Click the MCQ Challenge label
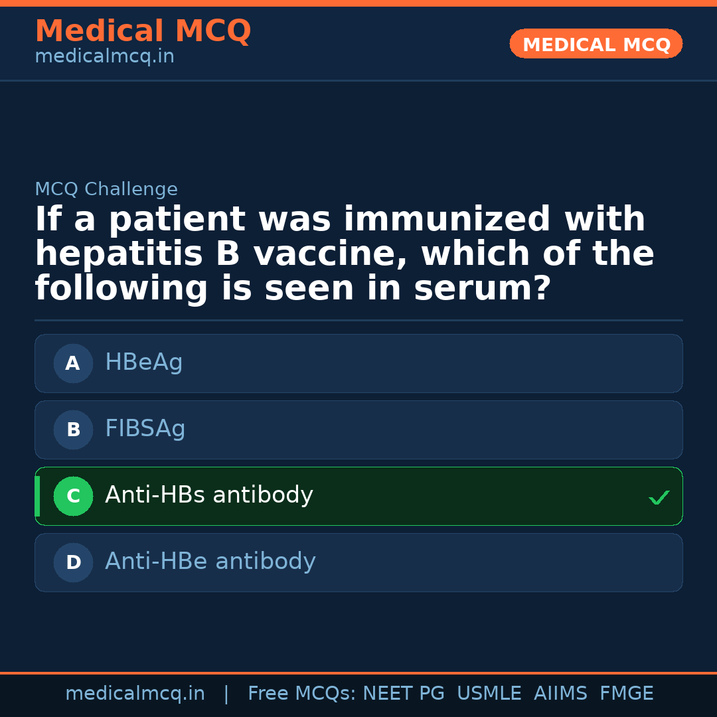 [106, 189]
